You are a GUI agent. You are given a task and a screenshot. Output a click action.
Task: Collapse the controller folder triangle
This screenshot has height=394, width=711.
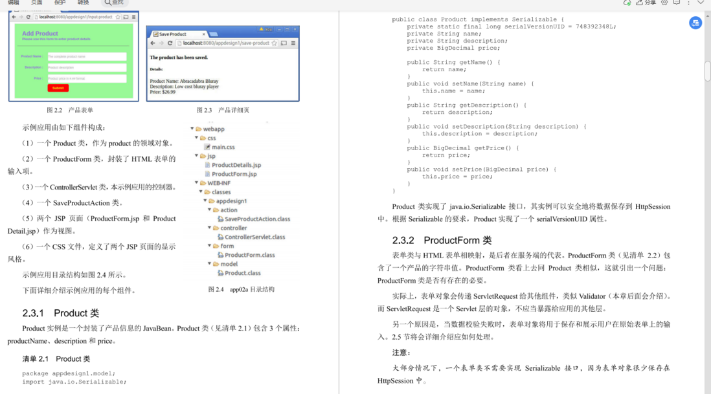[210, 228]
